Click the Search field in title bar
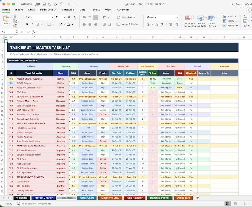The image size is (252, 207). [x=242, y=4]
